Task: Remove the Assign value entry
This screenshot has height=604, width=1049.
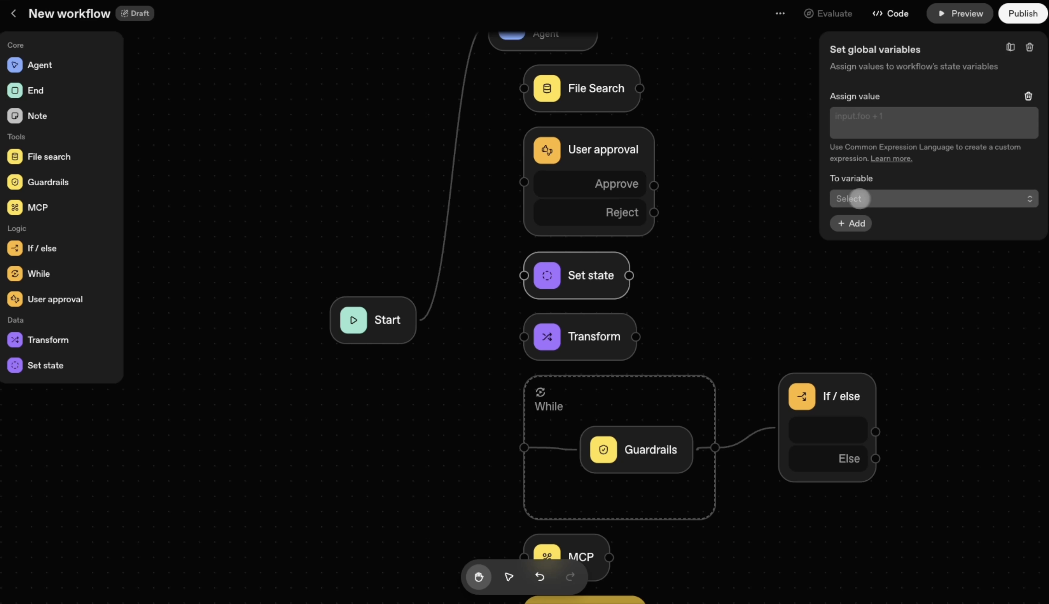Action: pyautogui.click(x=1028, y=96)
